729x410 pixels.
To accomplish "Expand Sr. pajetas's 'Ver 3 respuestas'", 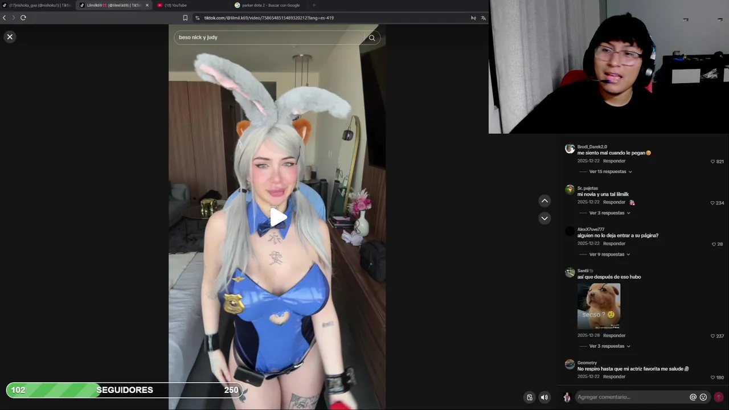I will tap(610, 213).
